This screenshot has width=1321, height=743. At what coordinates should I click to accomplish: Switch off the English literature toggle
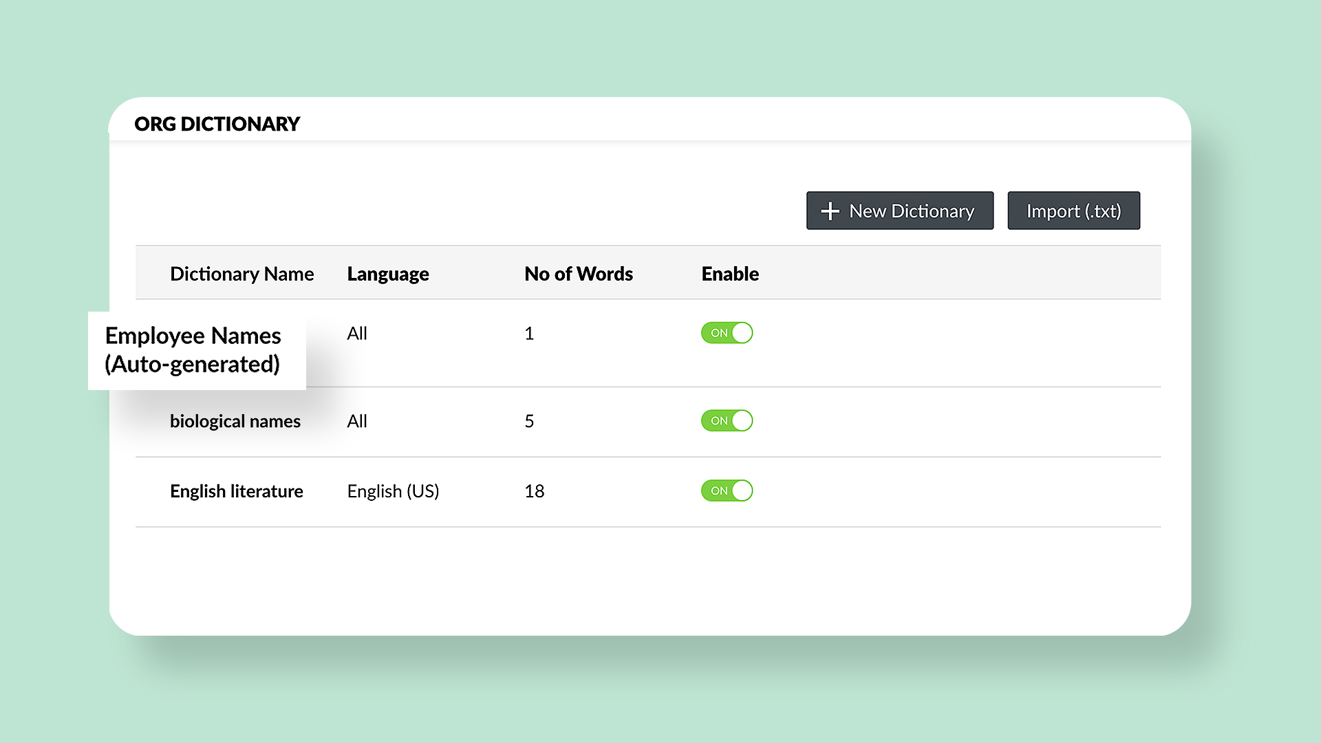727,491
